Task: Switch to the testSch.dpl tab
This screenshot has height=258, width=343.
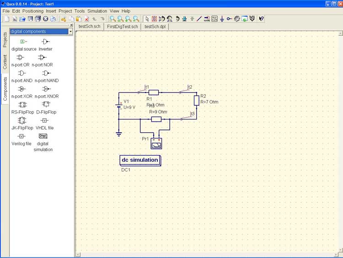Action: [x=155, y=26]
